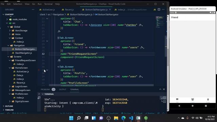Screen dimensions: 217x122
Task: Open the Help menu
Action: 57,4
